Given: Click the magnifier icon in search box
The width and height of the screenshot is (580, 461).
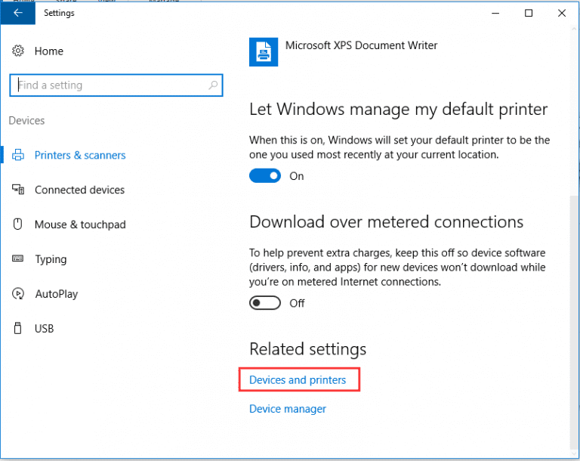Looking at the screenshot, I should (213, 85).
